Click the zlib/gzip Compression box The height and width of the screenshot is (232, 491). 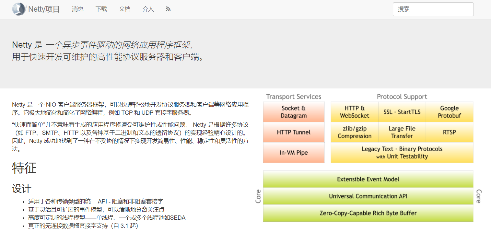(x=355, y=132)
